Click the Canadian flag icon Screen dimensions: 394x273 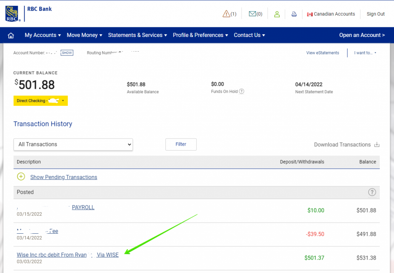click(x=310, y=14)
